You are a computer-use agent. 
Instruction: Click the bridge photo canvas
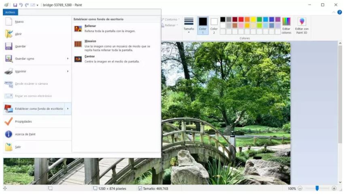coord(226,113)
